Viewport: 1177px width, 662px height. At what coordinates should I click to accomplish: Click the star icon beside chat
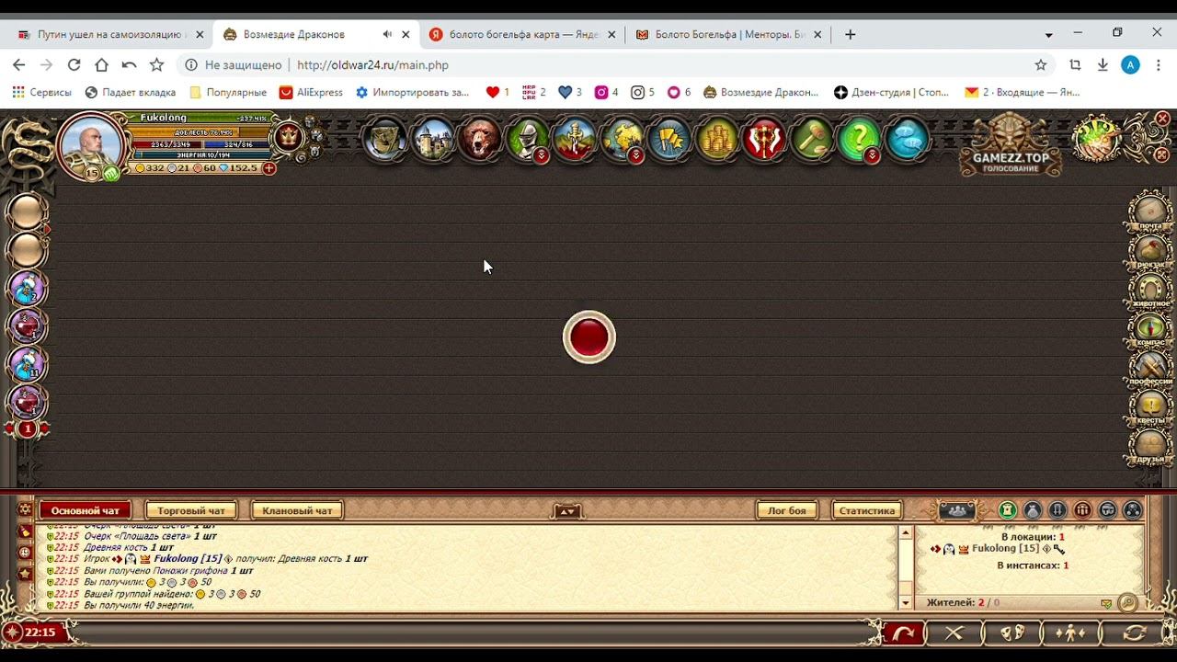(x=25, y=574)
